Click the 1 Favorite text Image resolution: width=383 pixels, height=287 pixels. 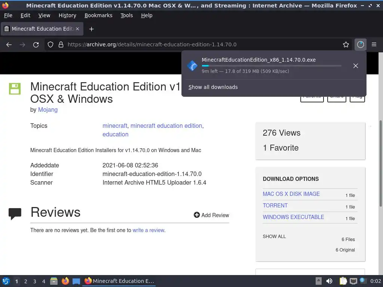click(281, 148)
